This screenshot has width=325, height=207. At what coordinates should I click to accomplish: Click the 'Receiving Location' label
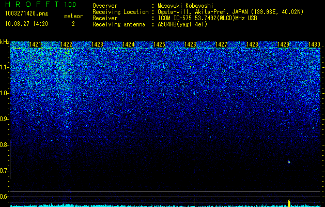point(120,12)
